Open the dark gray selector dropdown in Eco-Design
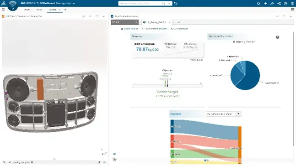 [x=124, y=22]
